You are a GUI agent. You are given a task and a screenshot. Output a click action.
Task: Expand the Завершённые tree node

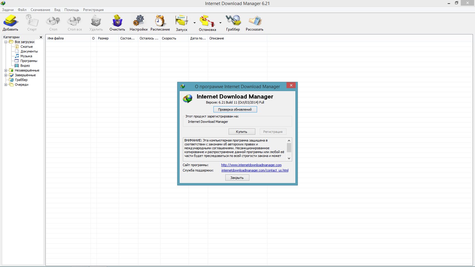(x=6, y=75)
